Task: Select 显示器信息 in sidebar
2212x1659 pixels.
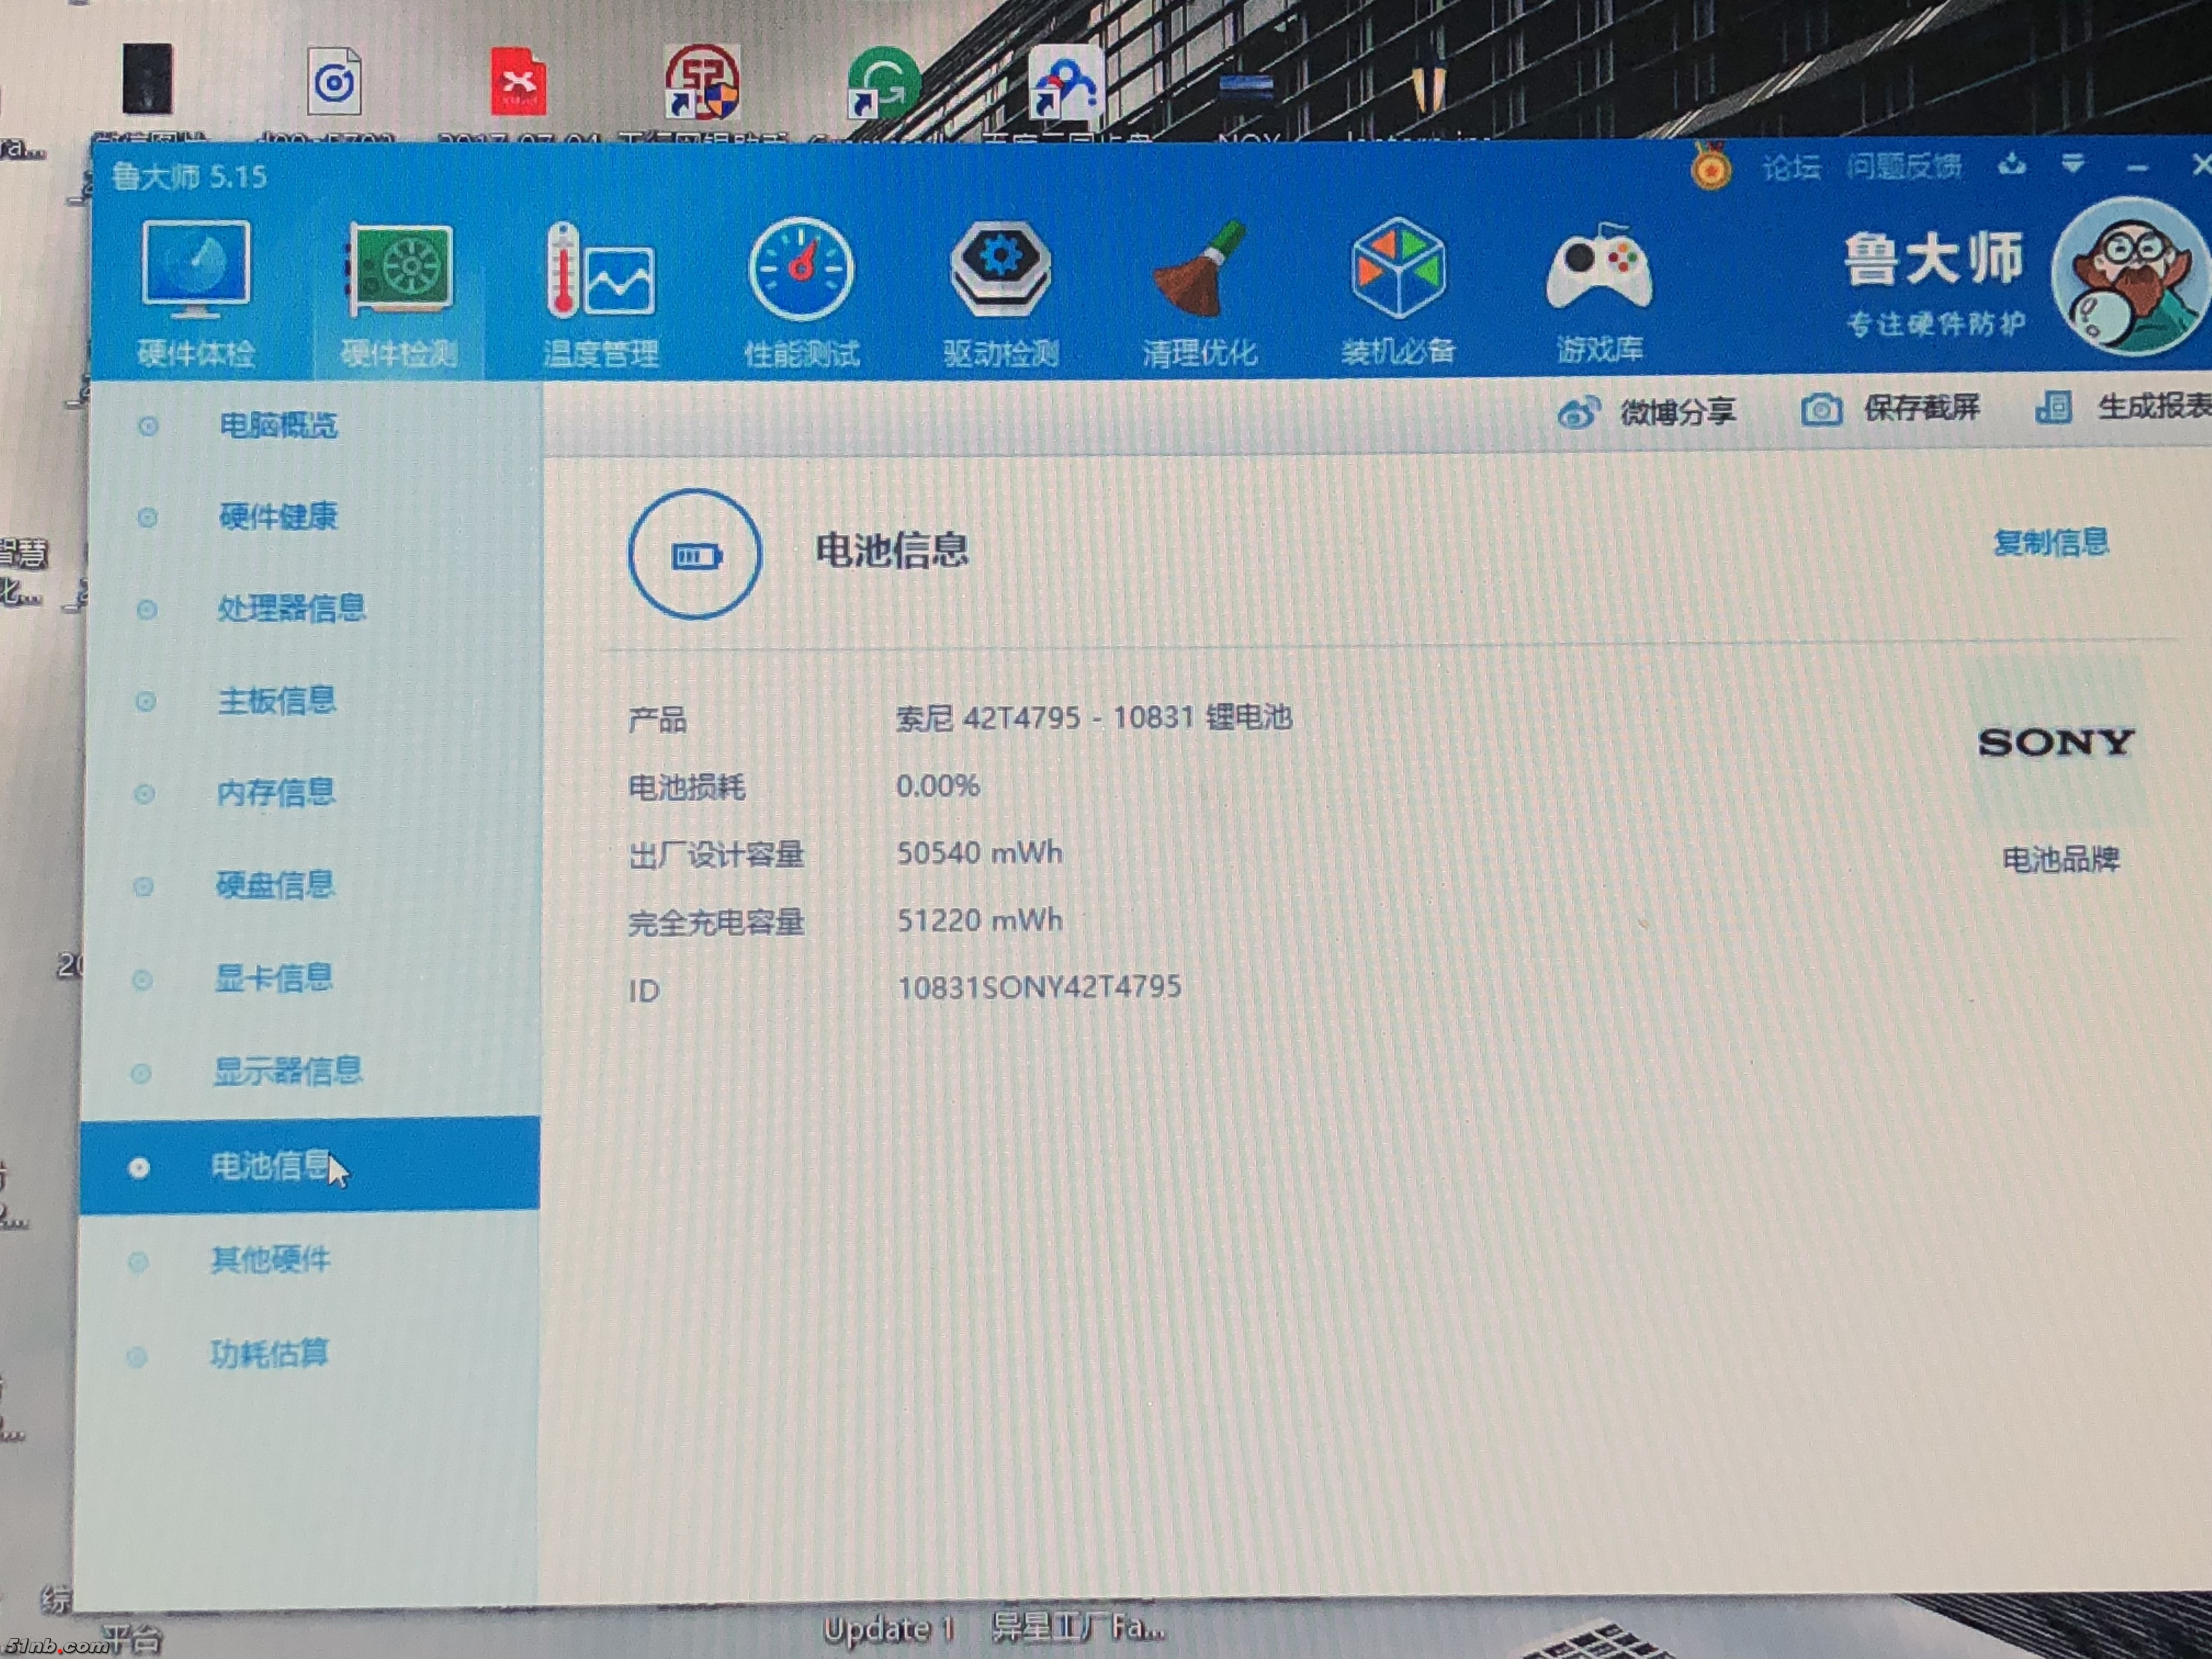Action: 287,1071
